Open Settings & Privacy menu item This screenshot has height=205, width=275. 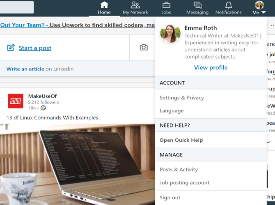click(x=182, y=98)
